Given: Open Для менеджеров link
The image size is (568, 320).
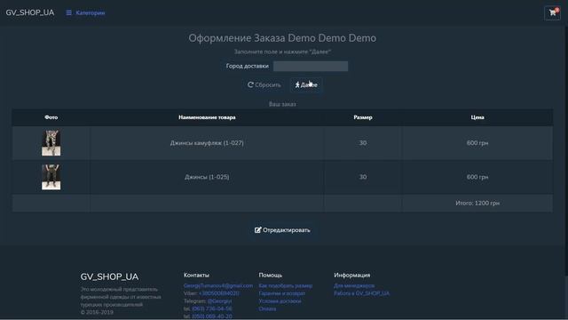Looking at the screenshot, I should [354, 285].
